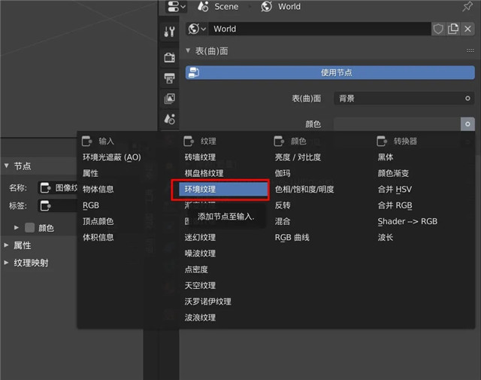Select 反转 color entry
This screenshot has width=481, height=380.
[283, 205]
